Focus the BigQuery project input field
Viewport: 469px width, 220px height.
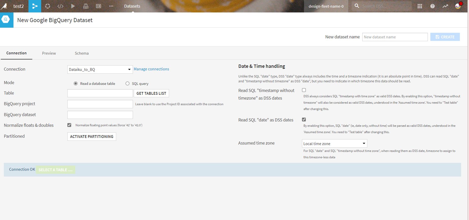pyautogui.click(x=100, y=104)
